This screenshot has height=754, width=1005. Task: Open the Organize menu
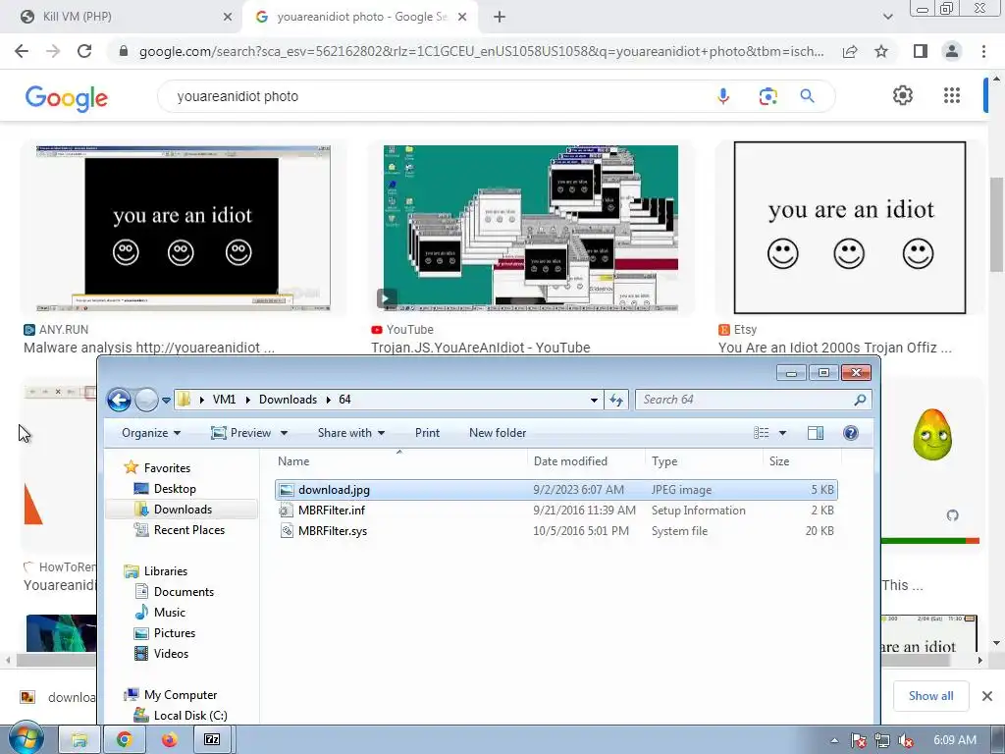tap(151, 433)
